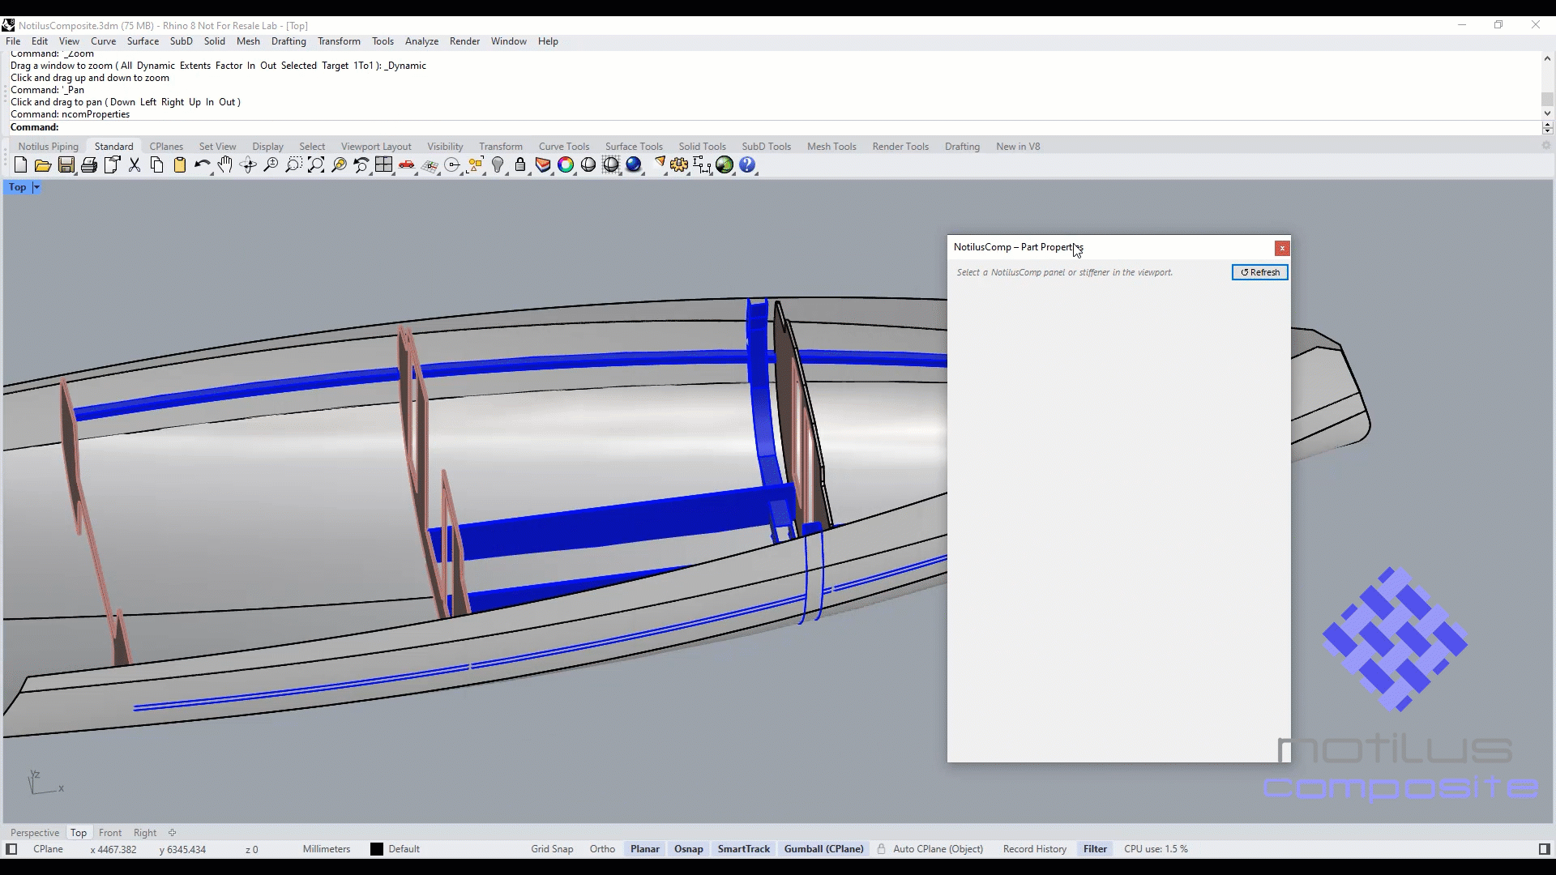Click the Refresh button
This screenshot has height=875, width=1556.
click(x=1259, y=272)
